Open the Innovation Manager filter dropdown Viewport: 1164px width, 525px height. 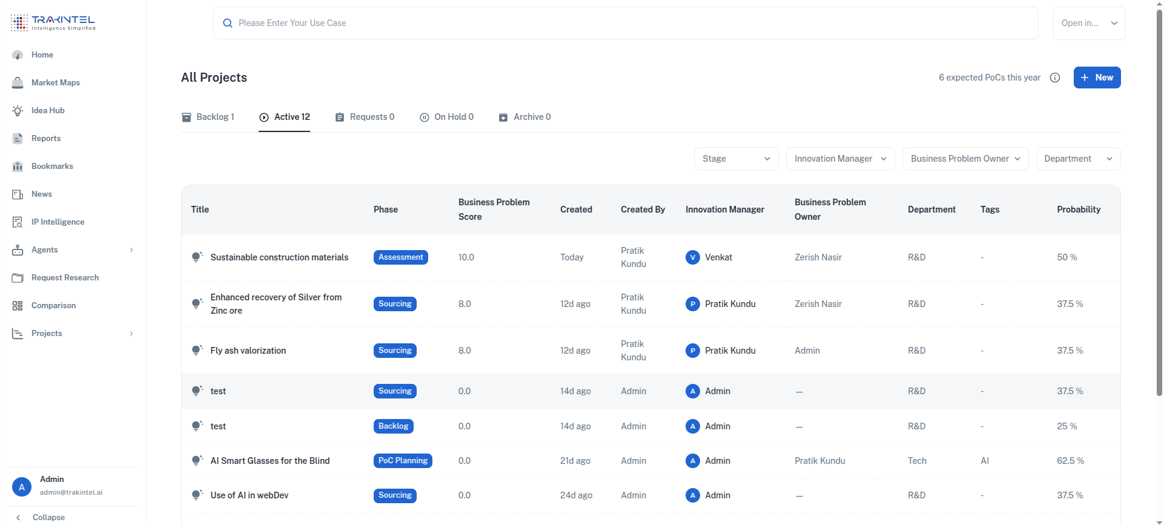[840, 159]
